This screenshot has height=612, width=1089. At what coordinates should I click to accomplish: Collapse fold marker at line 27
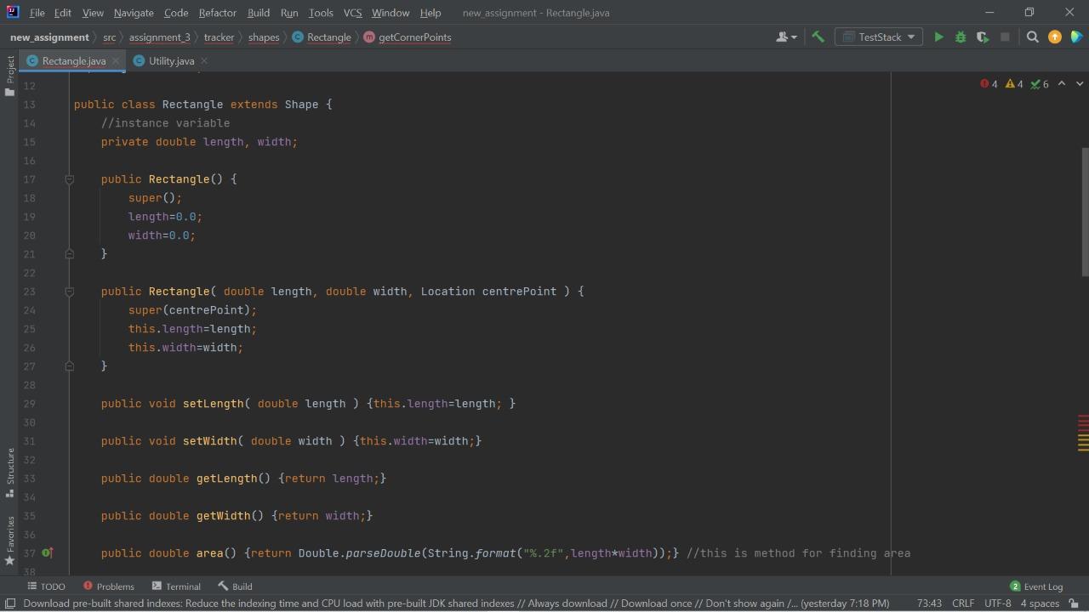[x=70, y=366]
